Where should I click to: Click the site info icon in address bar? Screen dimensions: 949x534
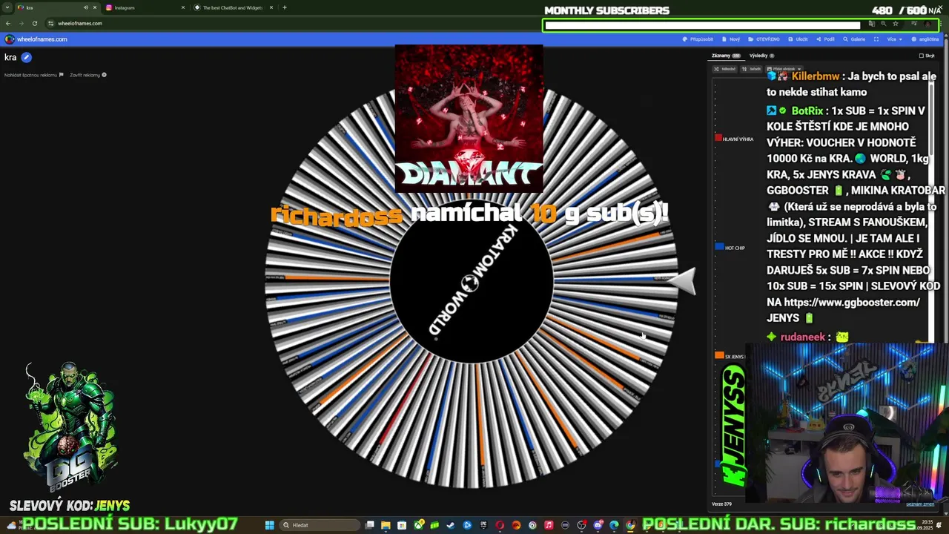pyautogui.click(x=51, y=23)
